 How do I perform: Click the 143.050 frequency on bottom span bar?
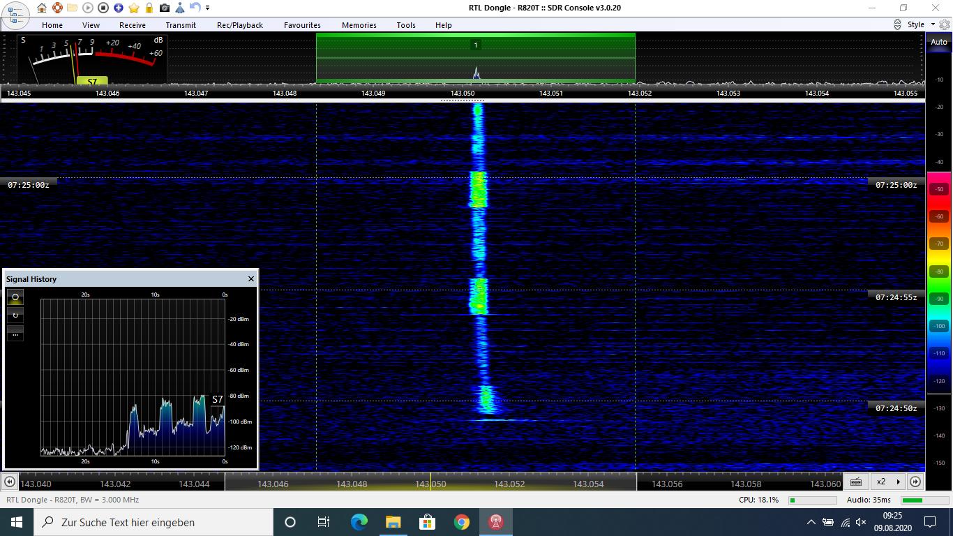tap(430, 484)
